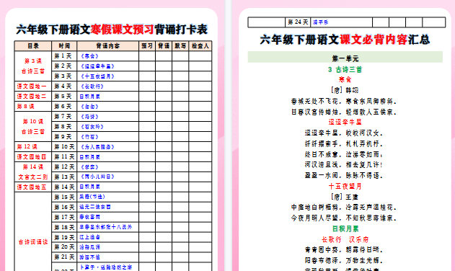Select the 《寒食》 entry in the table
Viewport: 455px width, 271px height.
pyautogui.click(x=89, y=56)
